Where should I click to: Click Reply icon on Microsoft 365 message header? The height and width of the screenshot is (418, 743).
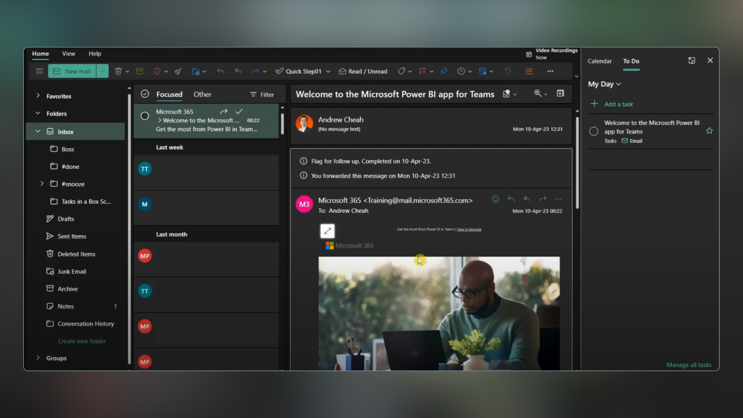tap(511, 199)
